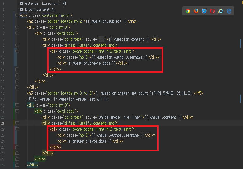
Task: Click the border-bottom py-2 class on line 4
Action: pyautogui.click(x=65, y=21)
